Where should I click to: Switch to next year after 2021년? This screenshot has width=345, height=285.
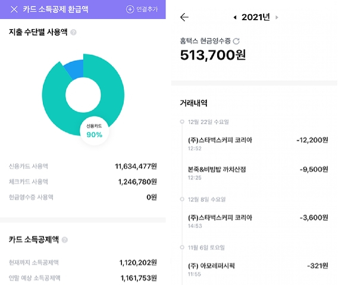(277, 17)
